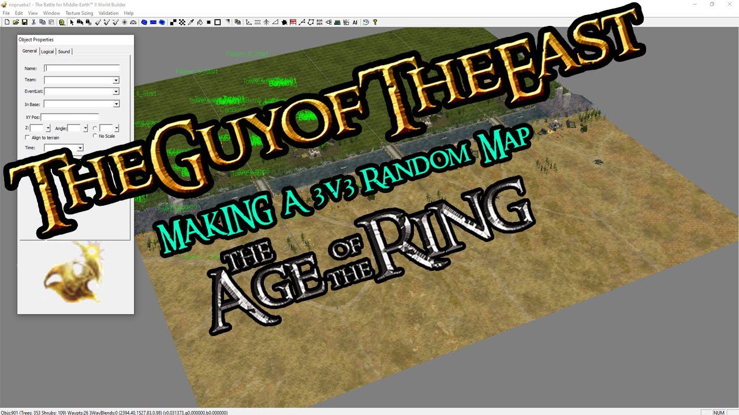Screen dimensions: 739x415
Task: Expand the In Base dropdown
Action: (116, 104)
